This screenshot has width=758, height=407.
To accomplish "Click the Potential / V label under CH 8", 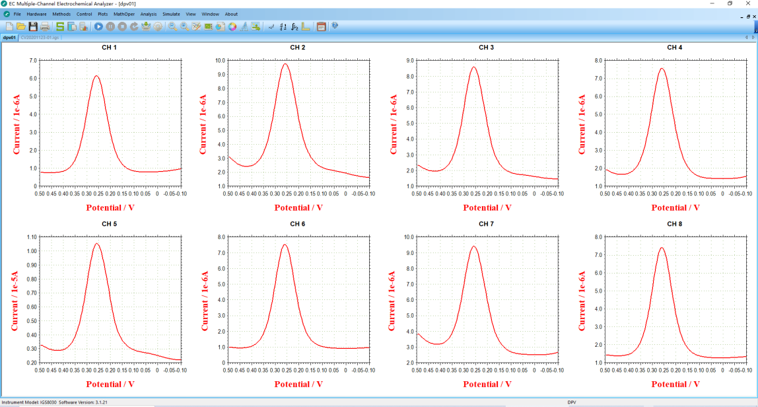I will (675, 385).
